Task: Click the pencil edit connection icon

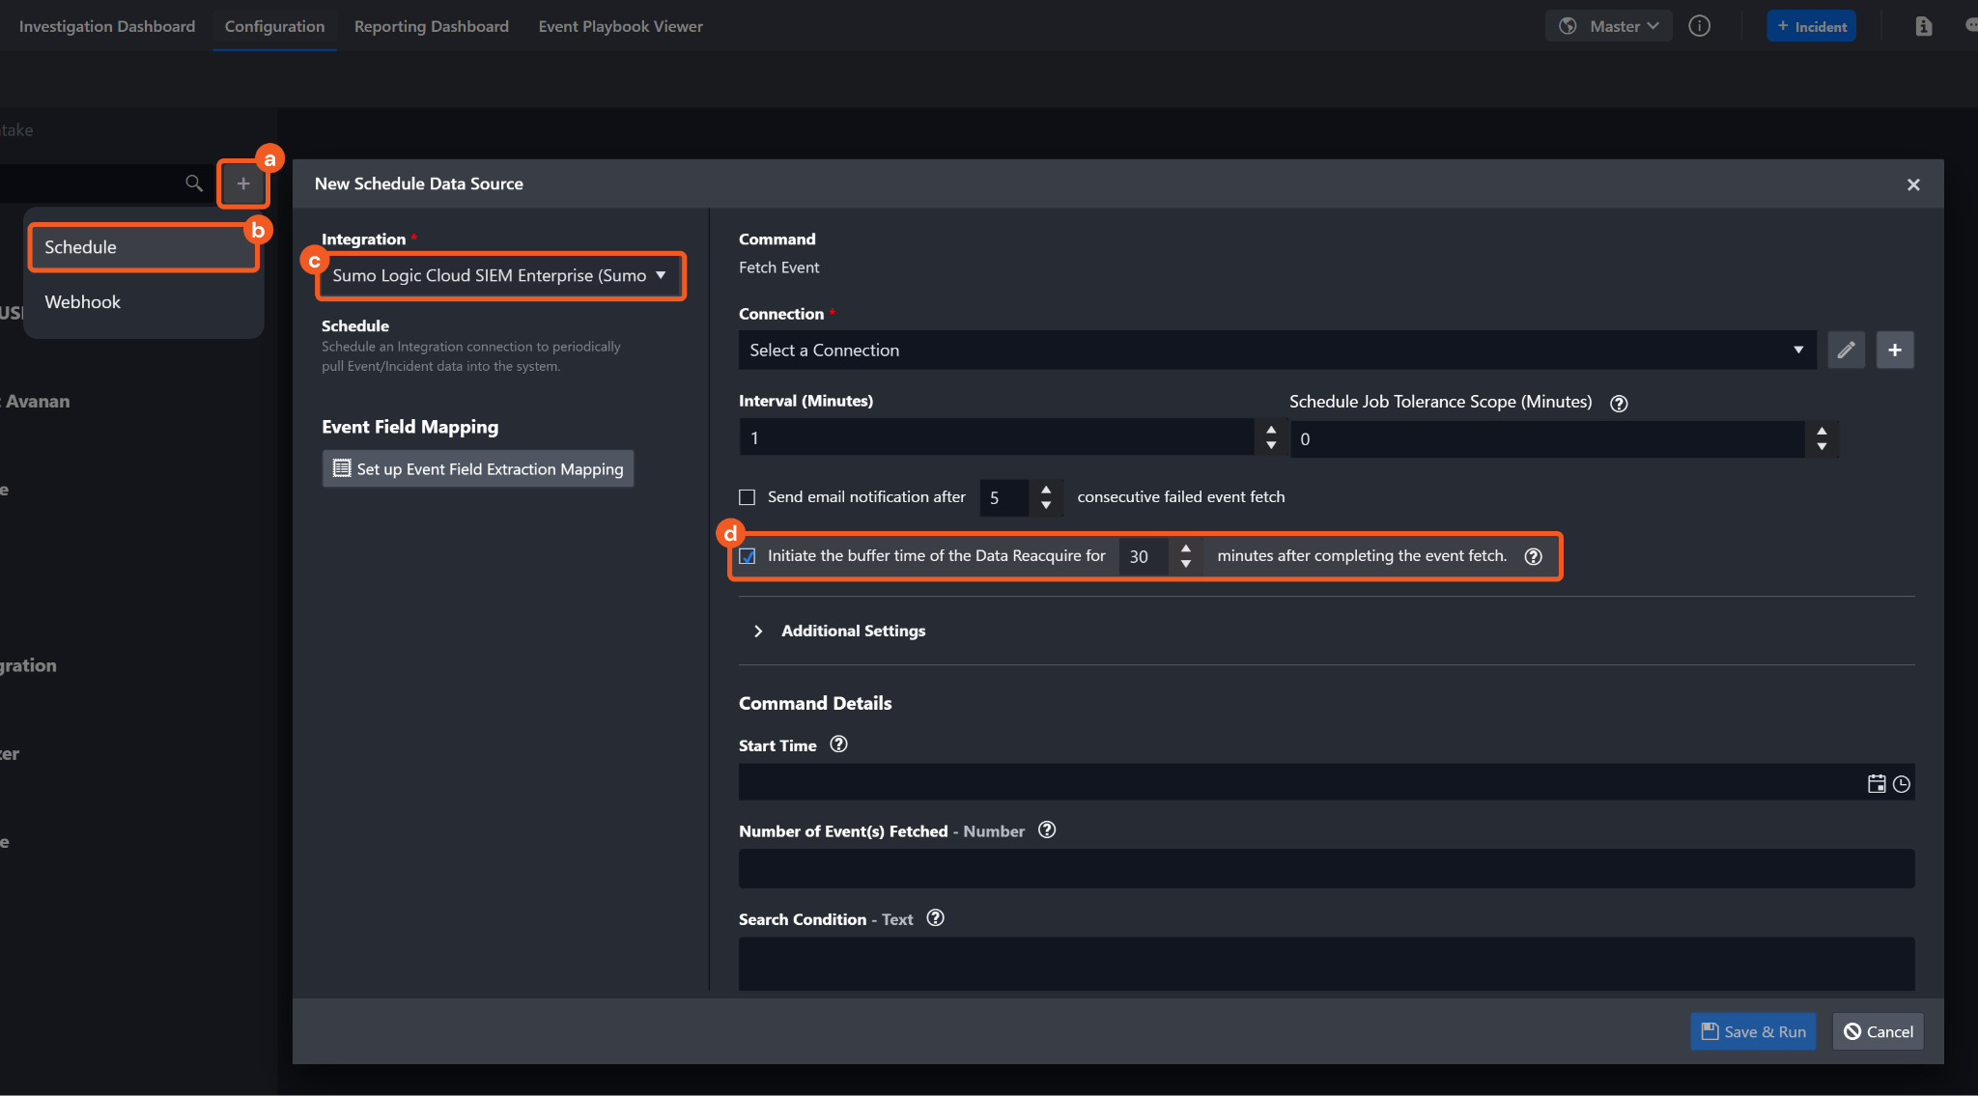Action: pyautogui.click(x=1846, y=351)
